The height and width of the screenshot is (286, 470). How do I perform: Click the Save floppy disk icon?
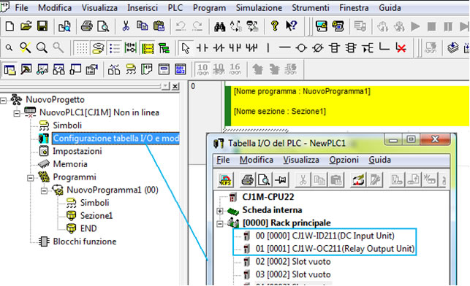tap(42, 26)
